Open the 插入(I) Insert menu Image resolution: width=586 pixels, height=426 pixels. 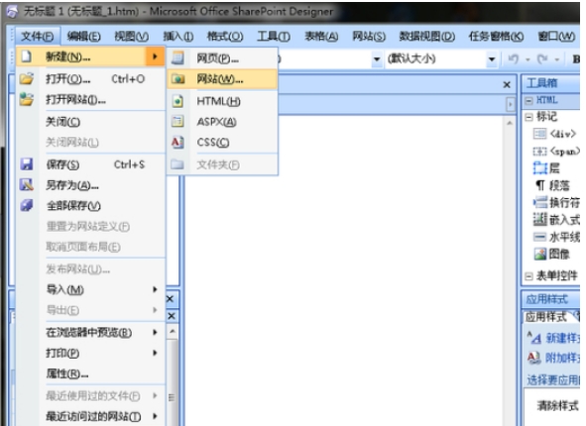click(177, 37)
